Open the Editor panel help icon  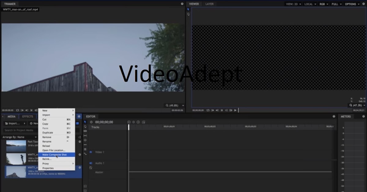coord(334,116)
